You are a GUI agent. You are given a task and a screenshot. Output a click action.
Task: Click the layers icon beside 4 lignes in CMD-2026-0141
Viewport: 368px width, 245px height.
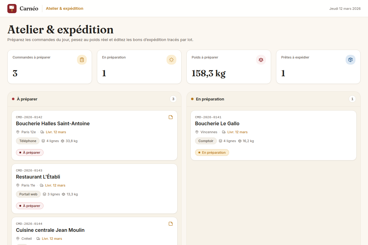220,141
